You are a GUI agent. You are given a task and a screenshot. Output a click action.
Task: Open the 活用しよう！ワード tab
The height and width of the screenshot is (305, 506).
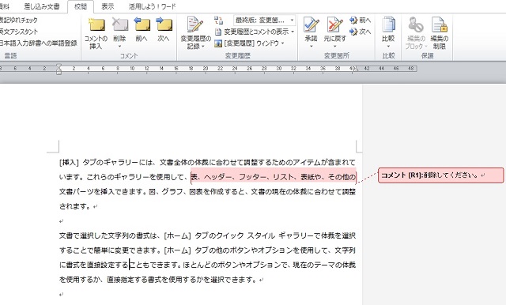(x=153, y=6)
